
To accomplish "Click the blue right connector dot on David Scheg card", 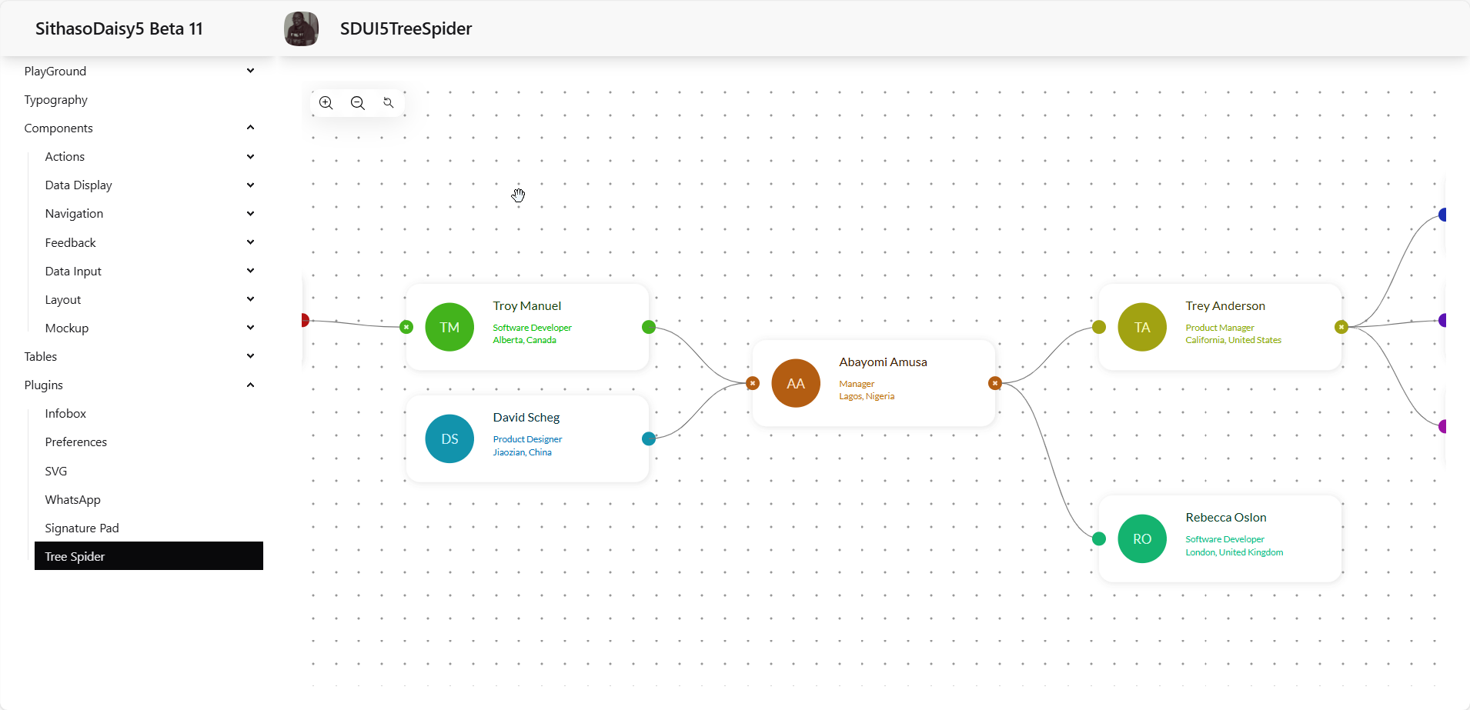I will click(649, 439).
